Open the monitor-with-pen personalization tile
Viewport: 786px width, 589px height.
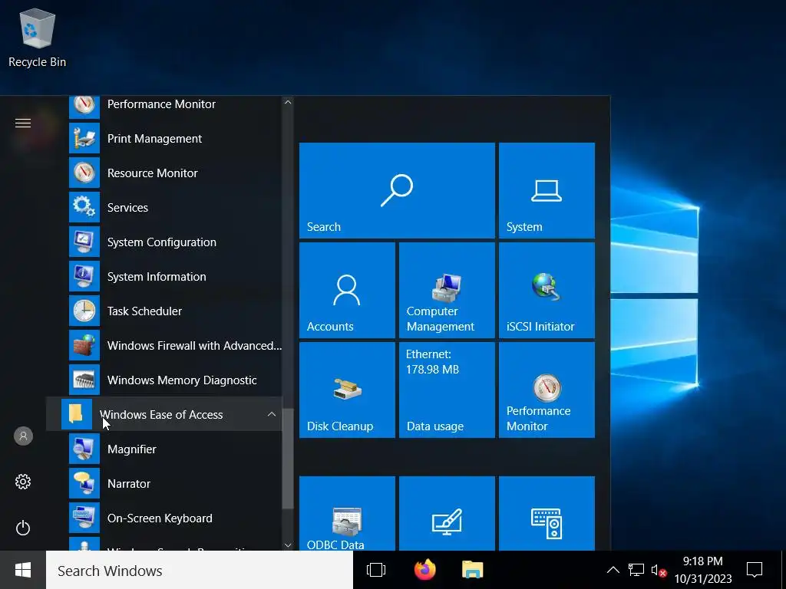(447, 513)
